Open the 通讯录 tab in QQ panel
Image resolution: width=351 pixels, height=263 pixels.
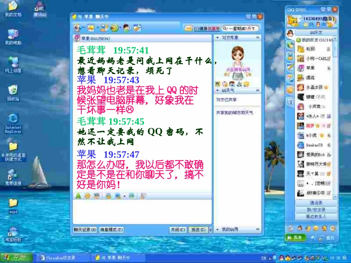point(316,203)
